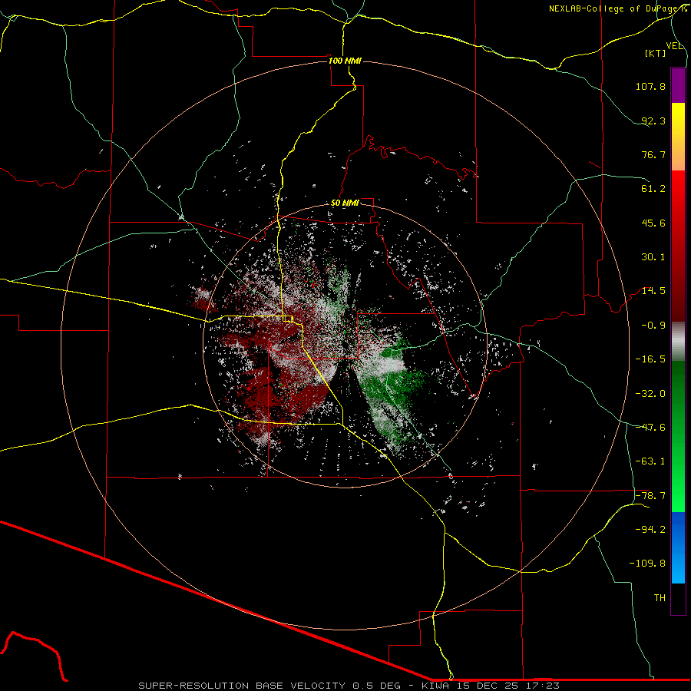
Task: Click the 92.3 velocity scale value
Action: pyautogui.click(x=653, y=121)
